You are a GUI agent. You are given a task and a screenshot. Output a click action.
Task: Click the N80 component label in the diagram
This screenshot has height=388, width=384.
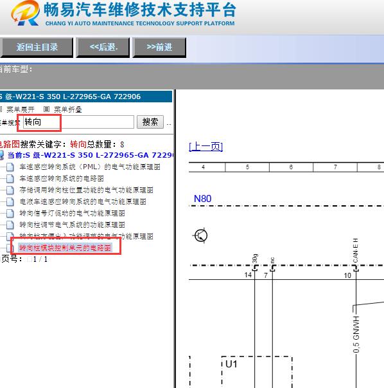point(202,199)
